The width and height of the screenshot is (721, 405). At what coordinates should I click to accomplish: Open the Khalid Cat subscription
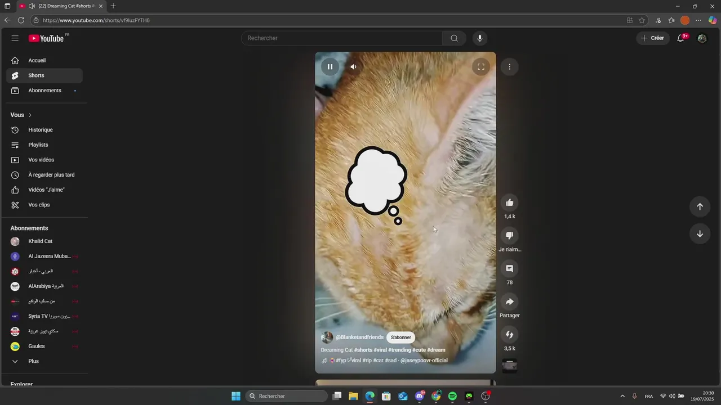click(x=44, y=241)
